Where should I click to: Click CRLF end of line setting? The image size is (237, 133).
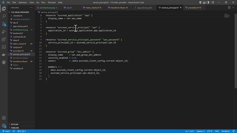[x=217, y=131]
